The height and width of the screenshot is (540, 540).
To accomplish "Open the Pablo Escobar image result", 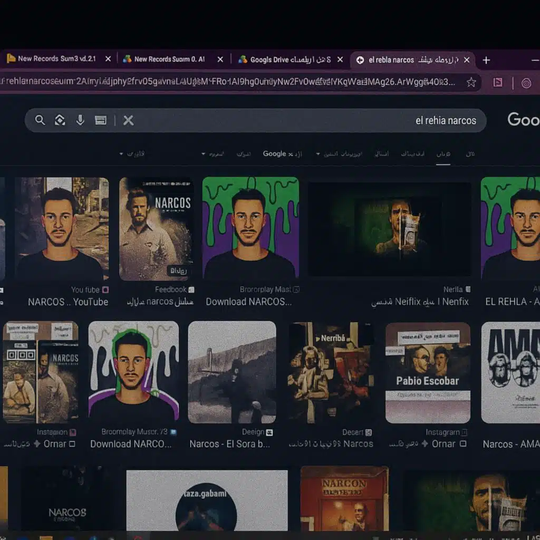I will [428, 372].
